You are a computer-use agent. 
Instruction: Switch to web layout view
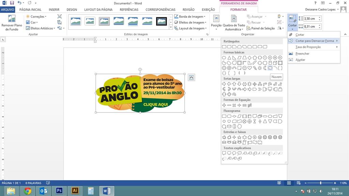pos(299,183)
